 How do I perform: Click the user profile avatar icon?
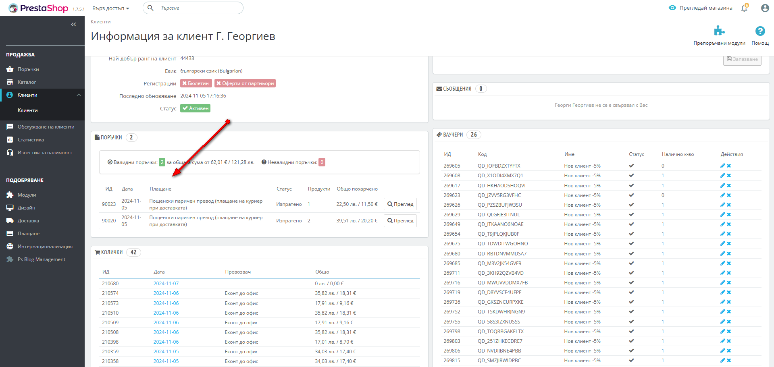(x=765, y=8)
